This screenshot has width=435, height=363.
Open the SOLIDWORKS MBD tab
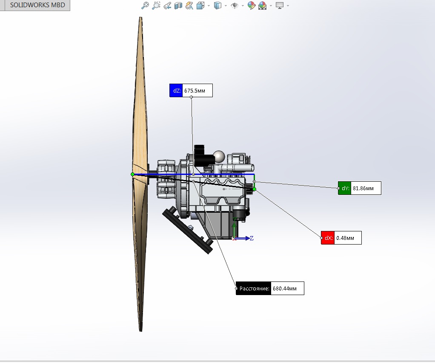coord(35,6)
